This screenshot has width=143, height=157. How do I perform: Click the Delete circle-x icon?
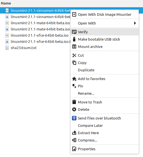click(x=74, y=109)
